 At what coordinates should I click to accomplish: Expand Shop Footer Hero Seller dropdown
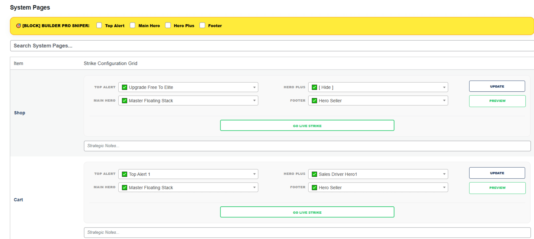pyautogui.click(x=378, y=101)
